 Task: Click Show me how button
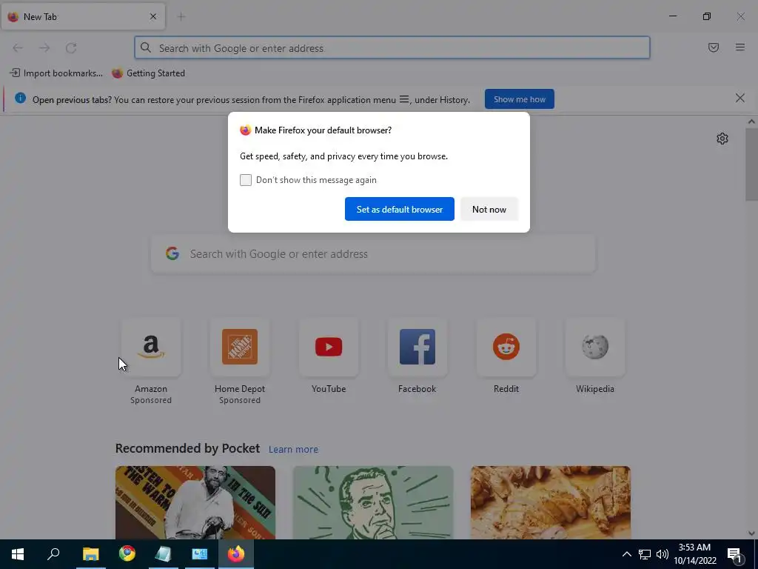click(519, 99)
